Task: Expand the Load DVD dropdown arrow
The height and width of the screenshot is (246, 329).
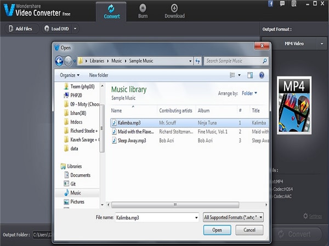Action: 75,28
